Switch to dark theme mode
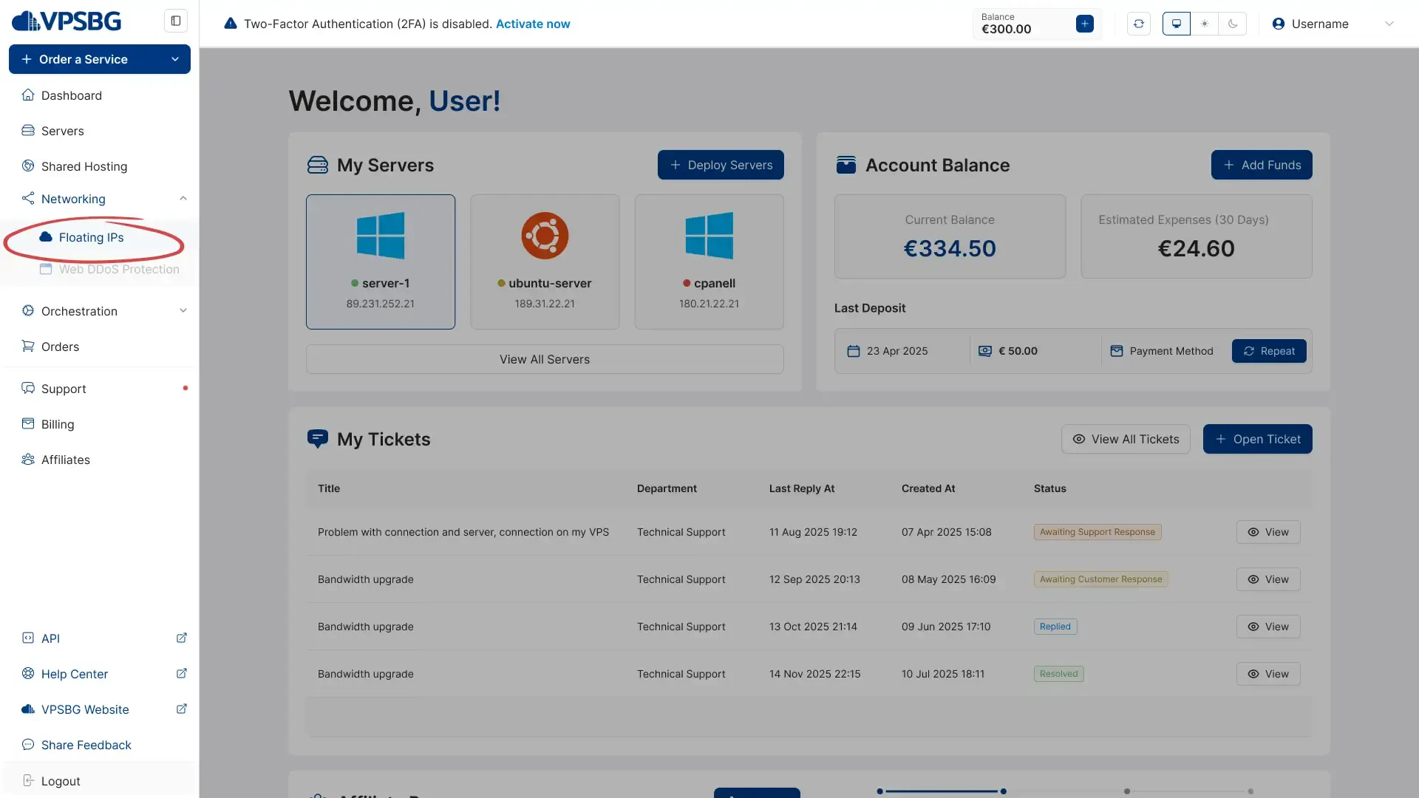The image size is (1419, 798). click(x=1233, y=24)
